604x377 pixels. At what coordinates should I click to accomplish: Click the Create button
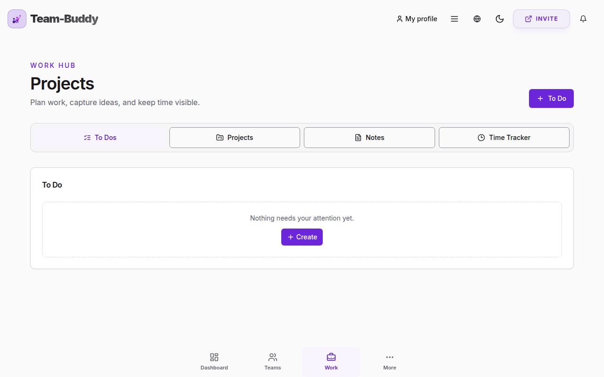point(302,237)
